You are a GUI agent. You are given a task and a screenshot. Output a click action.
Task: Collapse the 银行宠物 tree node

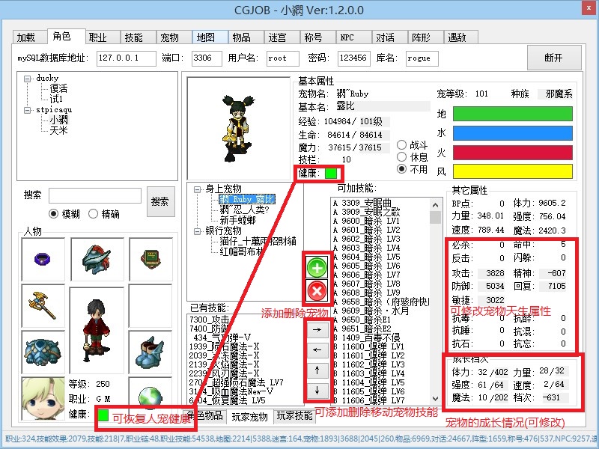coord(198,230)
